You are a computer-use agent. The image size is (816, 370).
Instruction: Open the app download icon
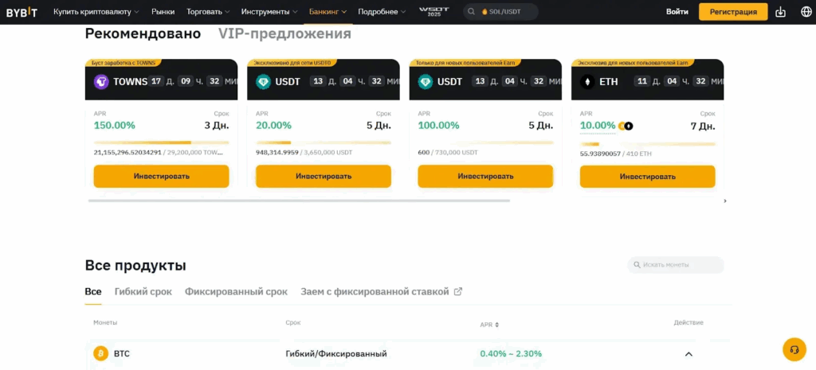[x=780, y=12]
